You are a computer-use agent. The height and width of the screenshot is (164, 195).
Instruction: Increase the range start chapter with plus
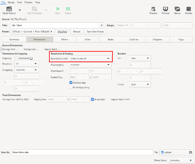point(157,25)
